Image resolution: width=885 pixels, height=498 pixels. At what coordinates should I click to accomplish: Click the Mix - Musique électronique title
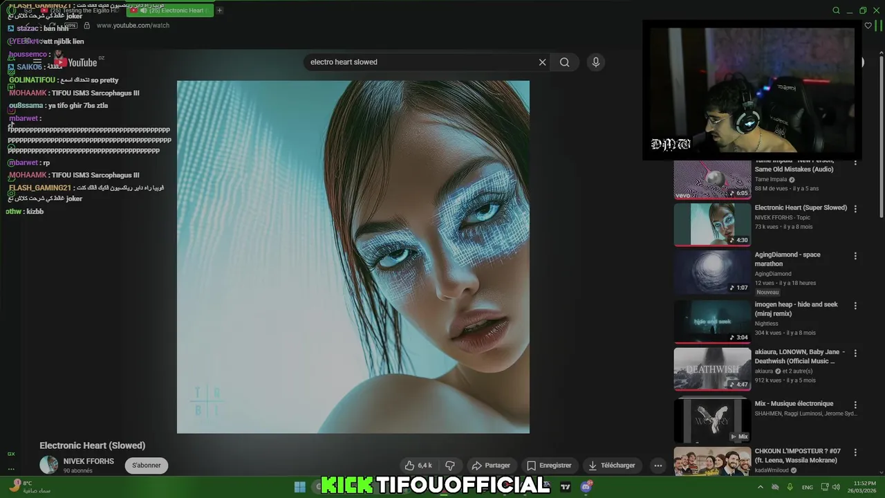pos(794,403)
